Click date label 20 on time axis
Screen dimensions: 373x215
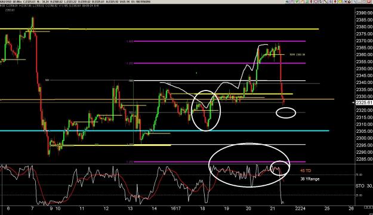248,208
